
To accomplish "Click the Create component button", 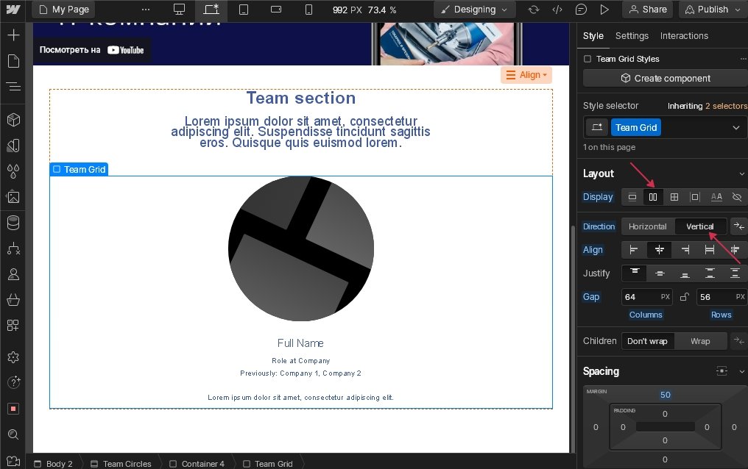I will (665, 79).
